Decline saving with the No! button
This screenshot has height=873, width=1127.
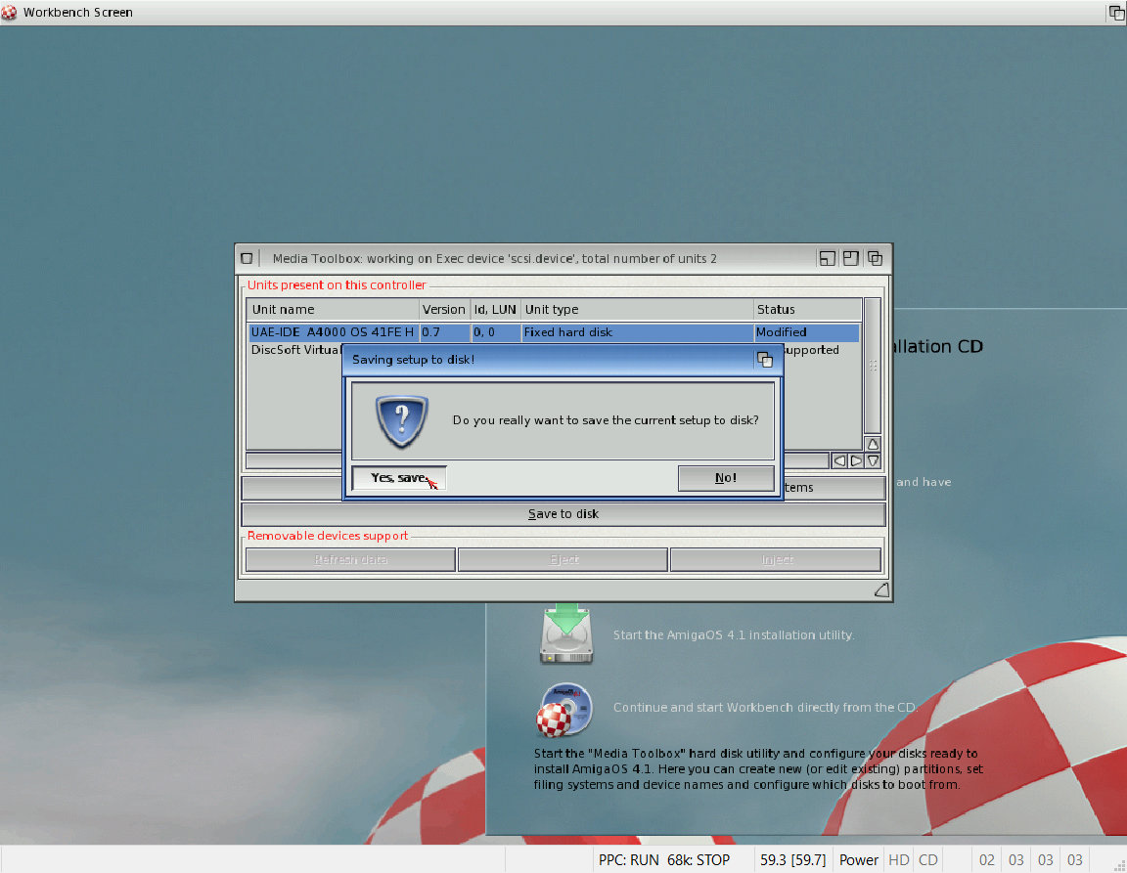(x=726, y=478)
